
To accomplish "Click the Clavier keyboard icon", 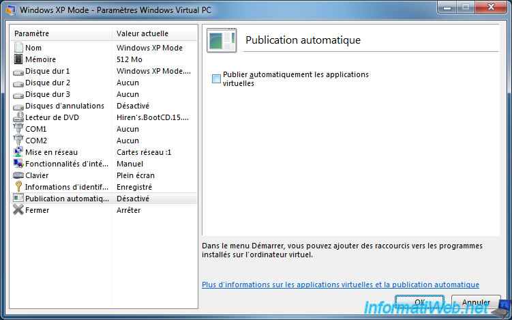I will click(x=18, y=175).
